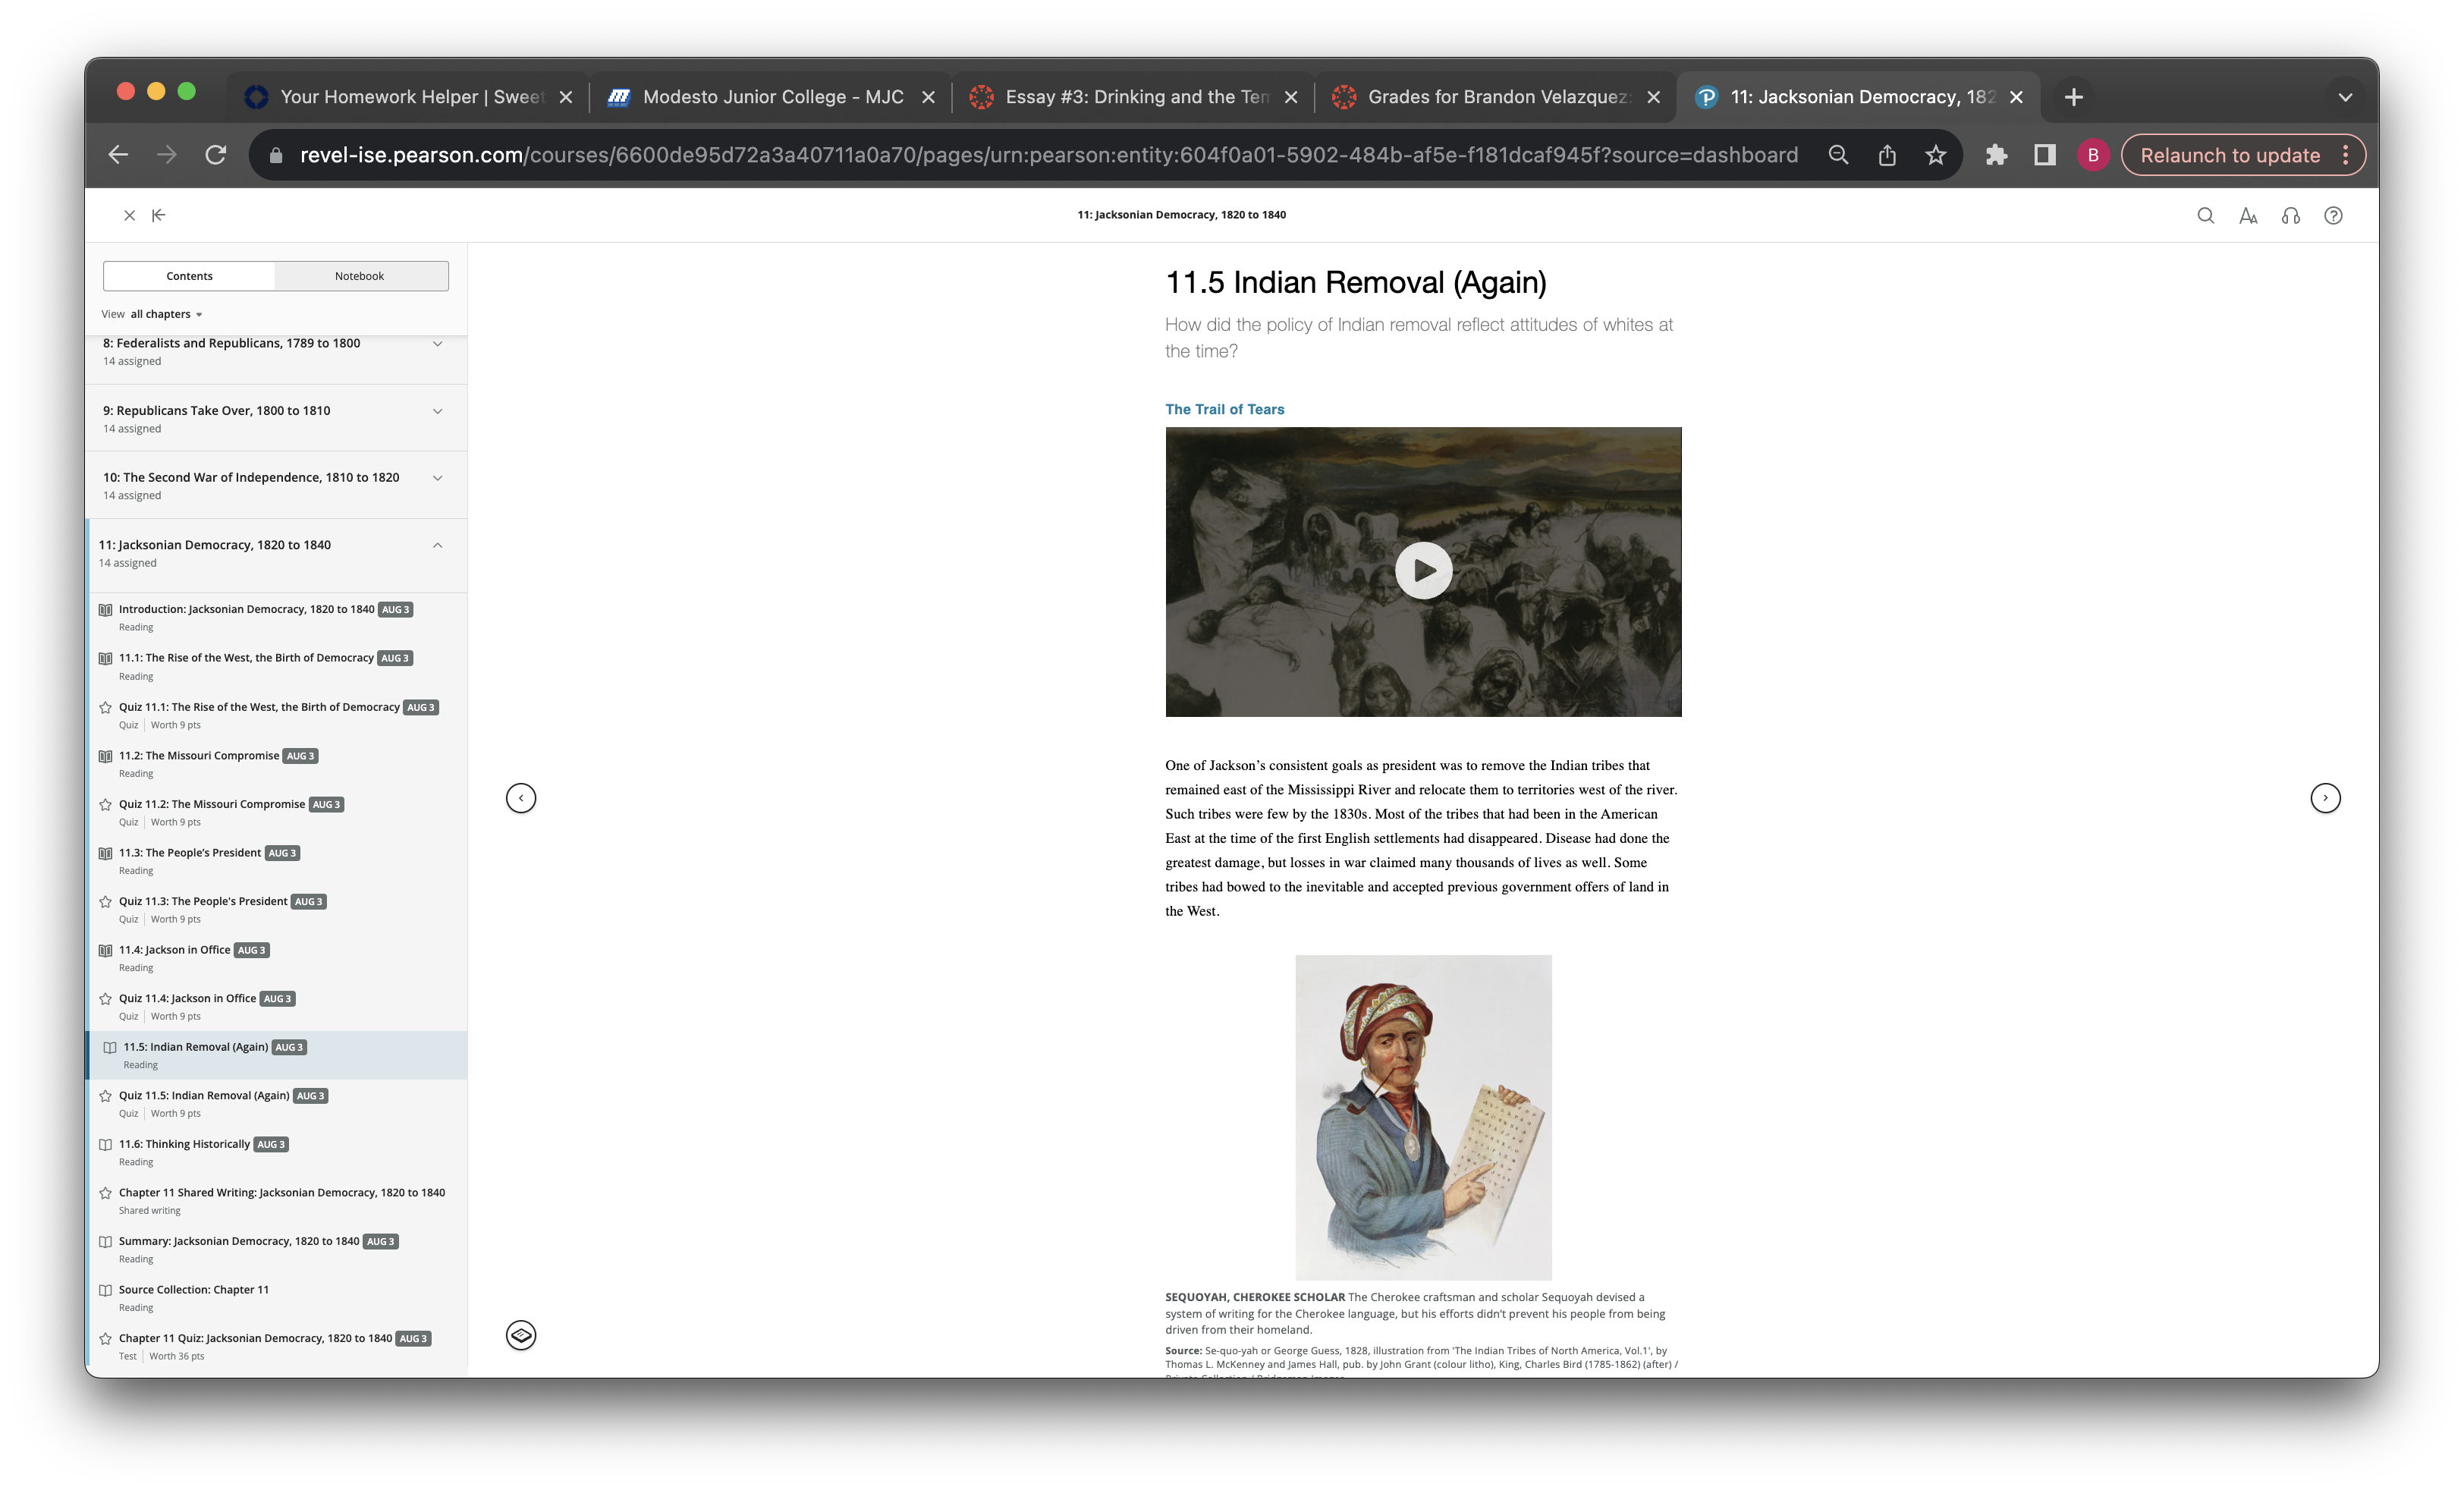This screenshot has width=2464, height=1490.
Task: Go to the previous page arrow
Action: tap(521, 798)
